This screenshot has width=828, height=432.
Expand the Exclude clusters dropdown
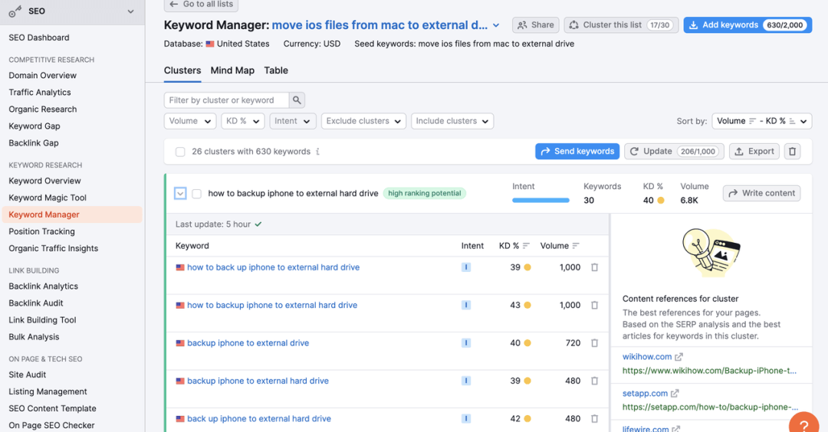pyautogui.click(x=363, y=121)
